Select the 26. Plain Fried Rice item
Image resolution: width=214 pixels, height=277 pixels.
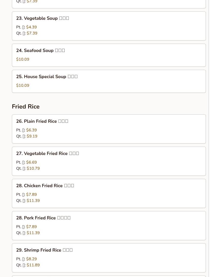[x=109, y=129]
